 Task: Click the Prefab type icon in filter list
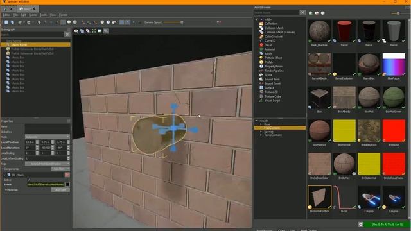pyautogui.click(x=261, y=62)
